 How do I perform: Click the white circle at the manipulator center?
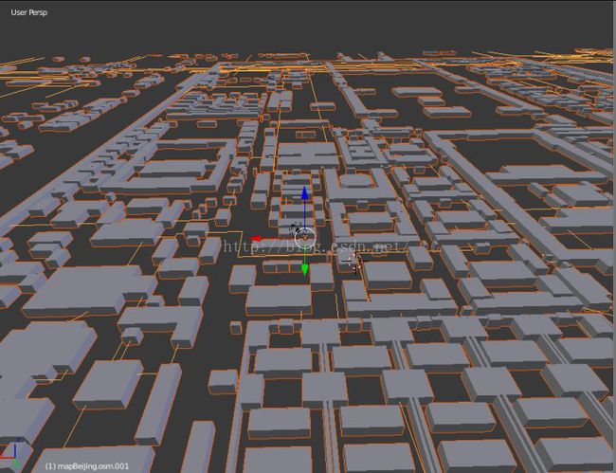[x=305, y=237]
